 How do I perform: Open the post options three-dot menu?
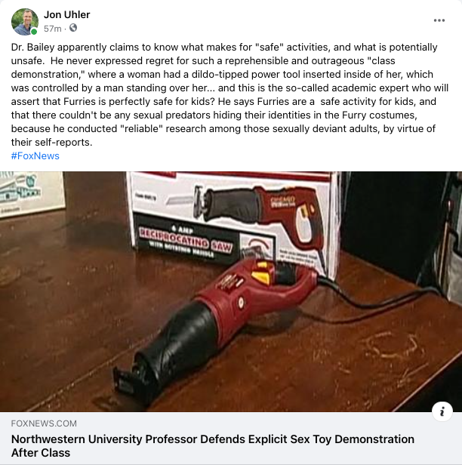point(439,20)
